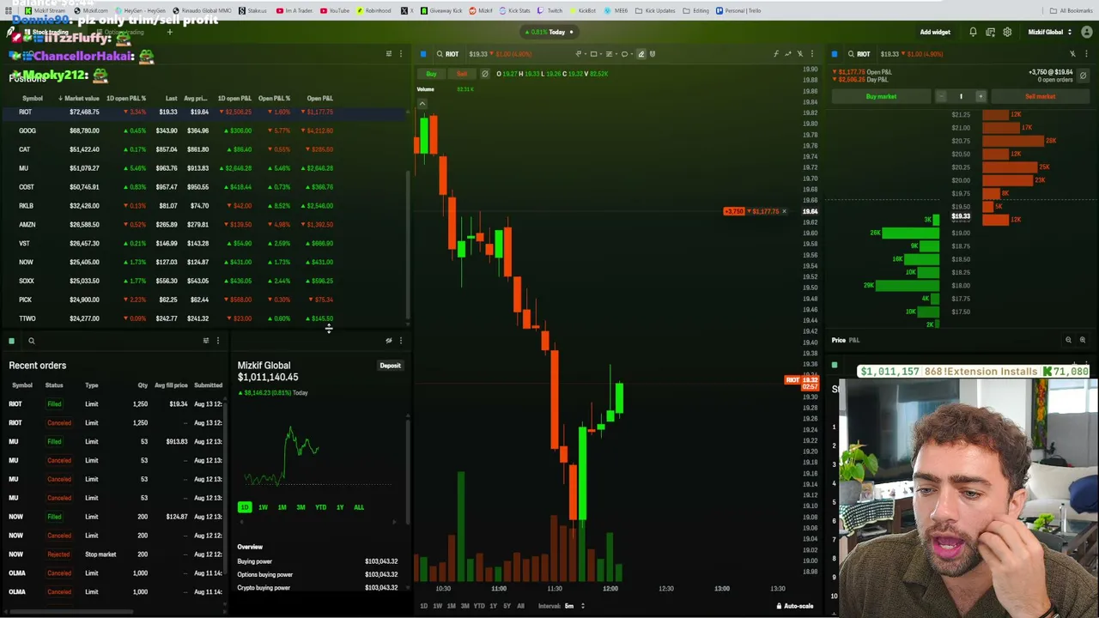Open the new browser tab plus button
The height and width of the screenshot is (618, 1099).
pyautogui.click(x=169, y=33)
